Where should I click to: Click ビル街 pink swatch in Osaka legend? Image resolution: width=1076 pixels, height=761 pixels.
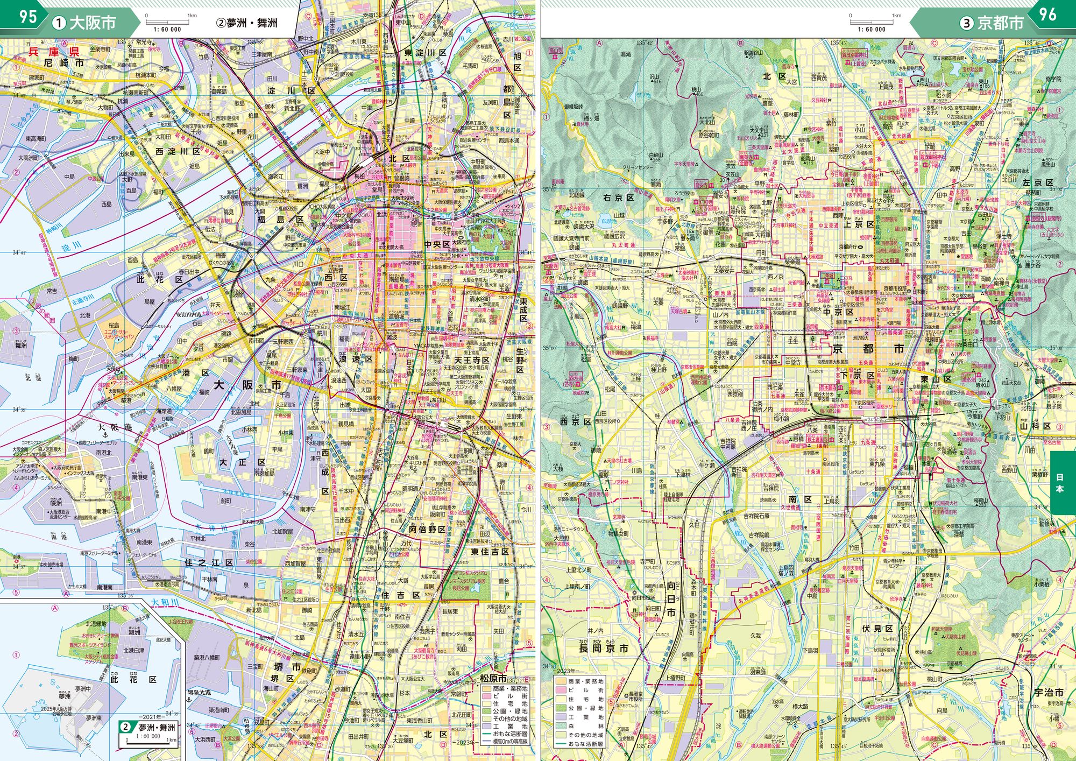coord(486,696)
